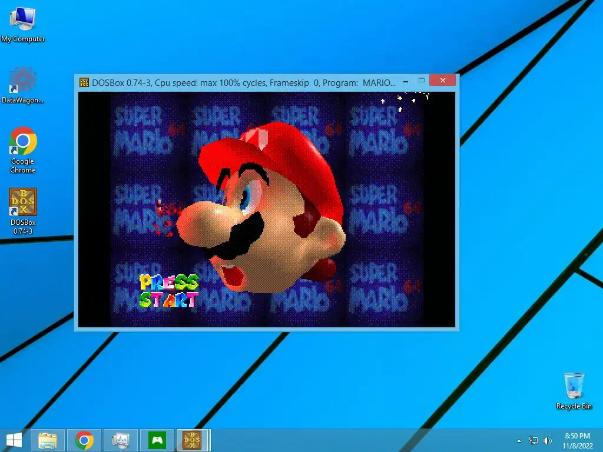Viewport: 603px width, 452px height.
Task: Launch Chrome from the taskbar
Action: [x=84, y=440]
